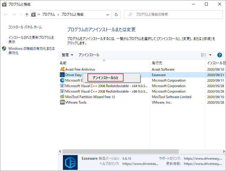
Task: Click the control panel icon in address bar
Action: coord(33,14)
